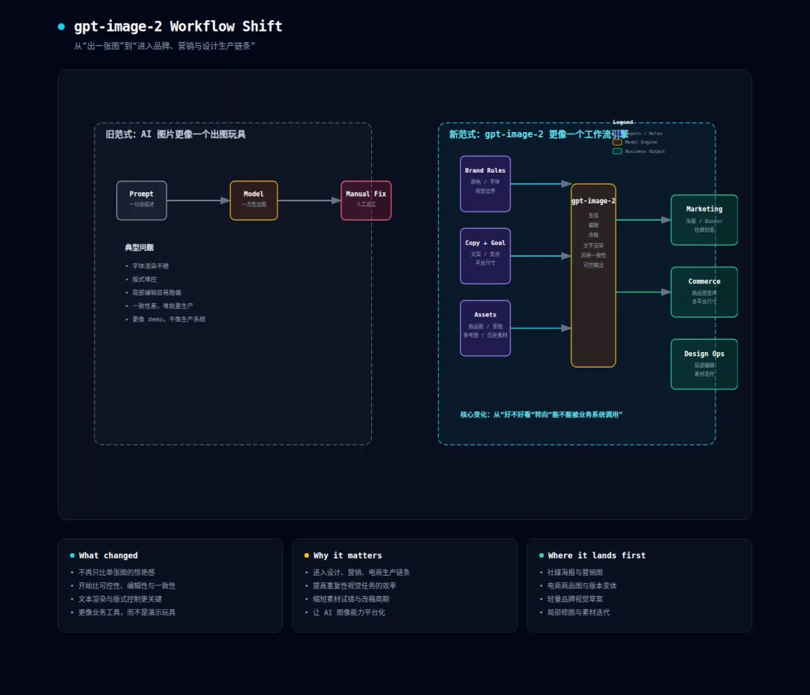Select the Assets input box
The image size is (810, 695).
point(485,328)
